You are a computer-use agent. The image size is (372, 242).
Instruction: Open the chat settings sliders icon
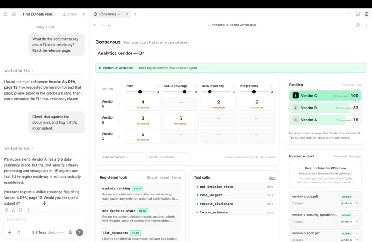coord(84,14)
